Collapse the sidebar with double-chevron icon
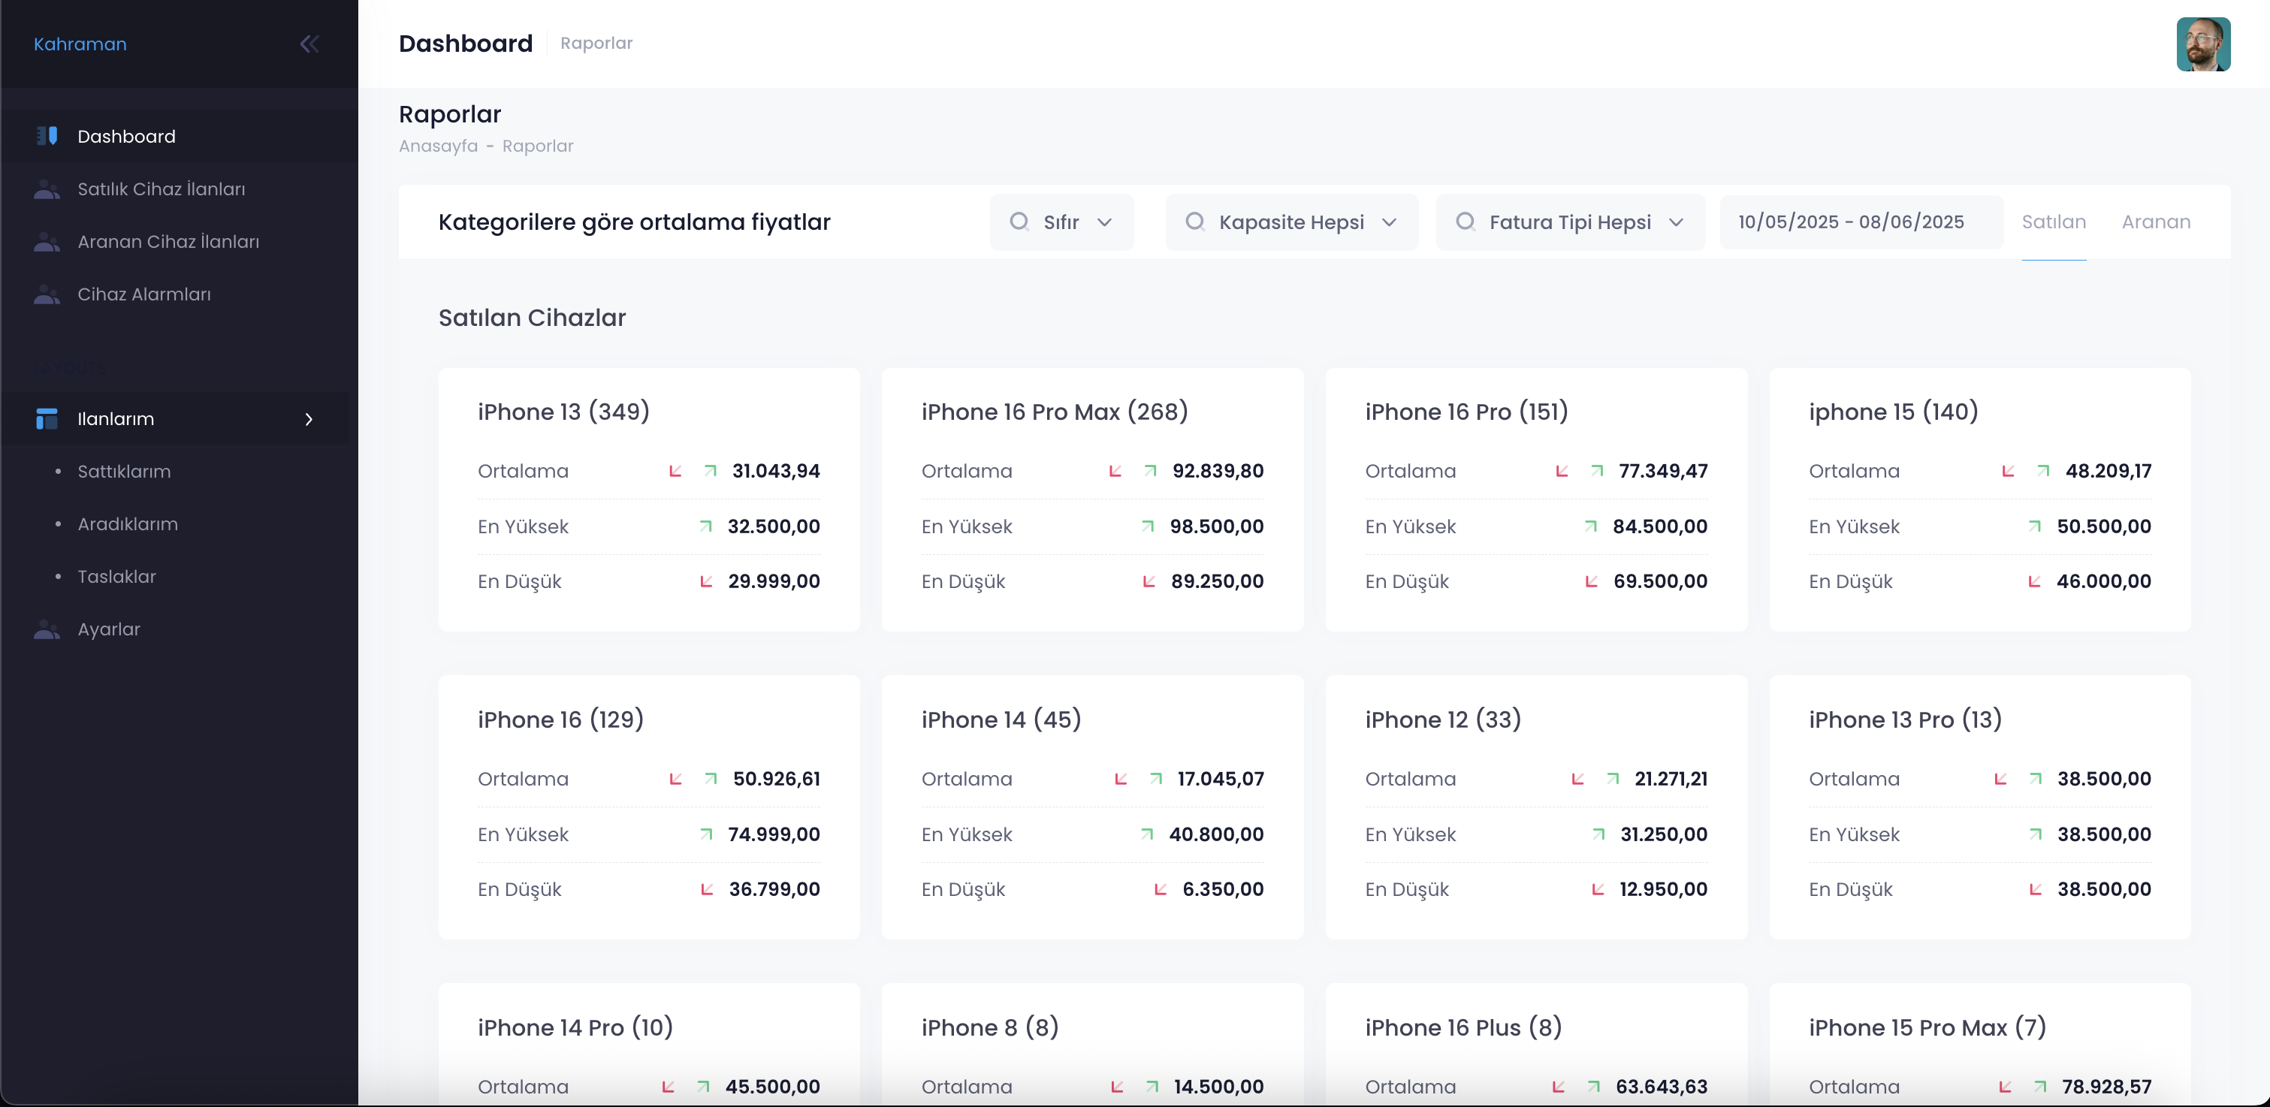2270x1107 pixels. pyautogui.click(x=309, y=44)
